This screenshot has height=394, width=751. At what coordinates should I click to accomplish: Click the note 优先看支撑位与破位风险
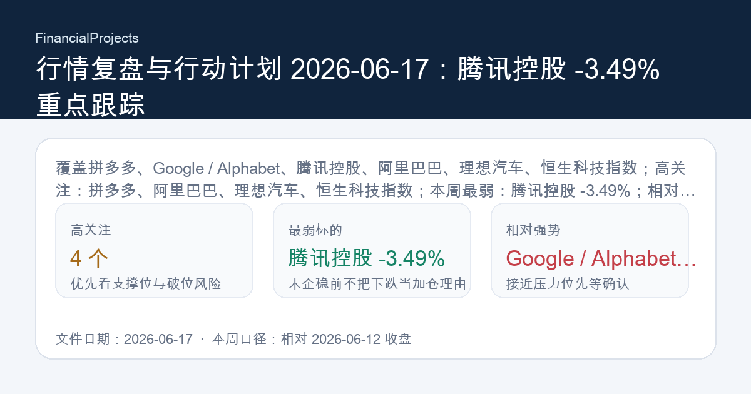[146, 284]
